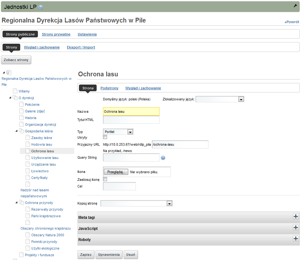Viewport: 301px width, 260px height.
Task: Open top Wygląd i zachowanie tab
Action: (42, 47)
